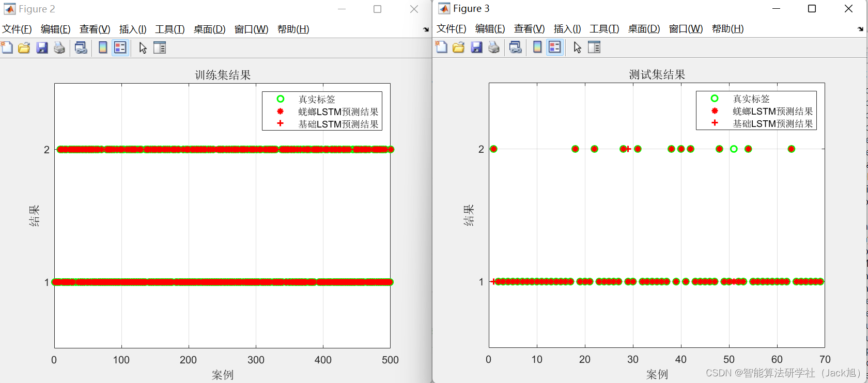Open 查看(V) menu in Figure 3
868x383 pixels.
(530, 29)
